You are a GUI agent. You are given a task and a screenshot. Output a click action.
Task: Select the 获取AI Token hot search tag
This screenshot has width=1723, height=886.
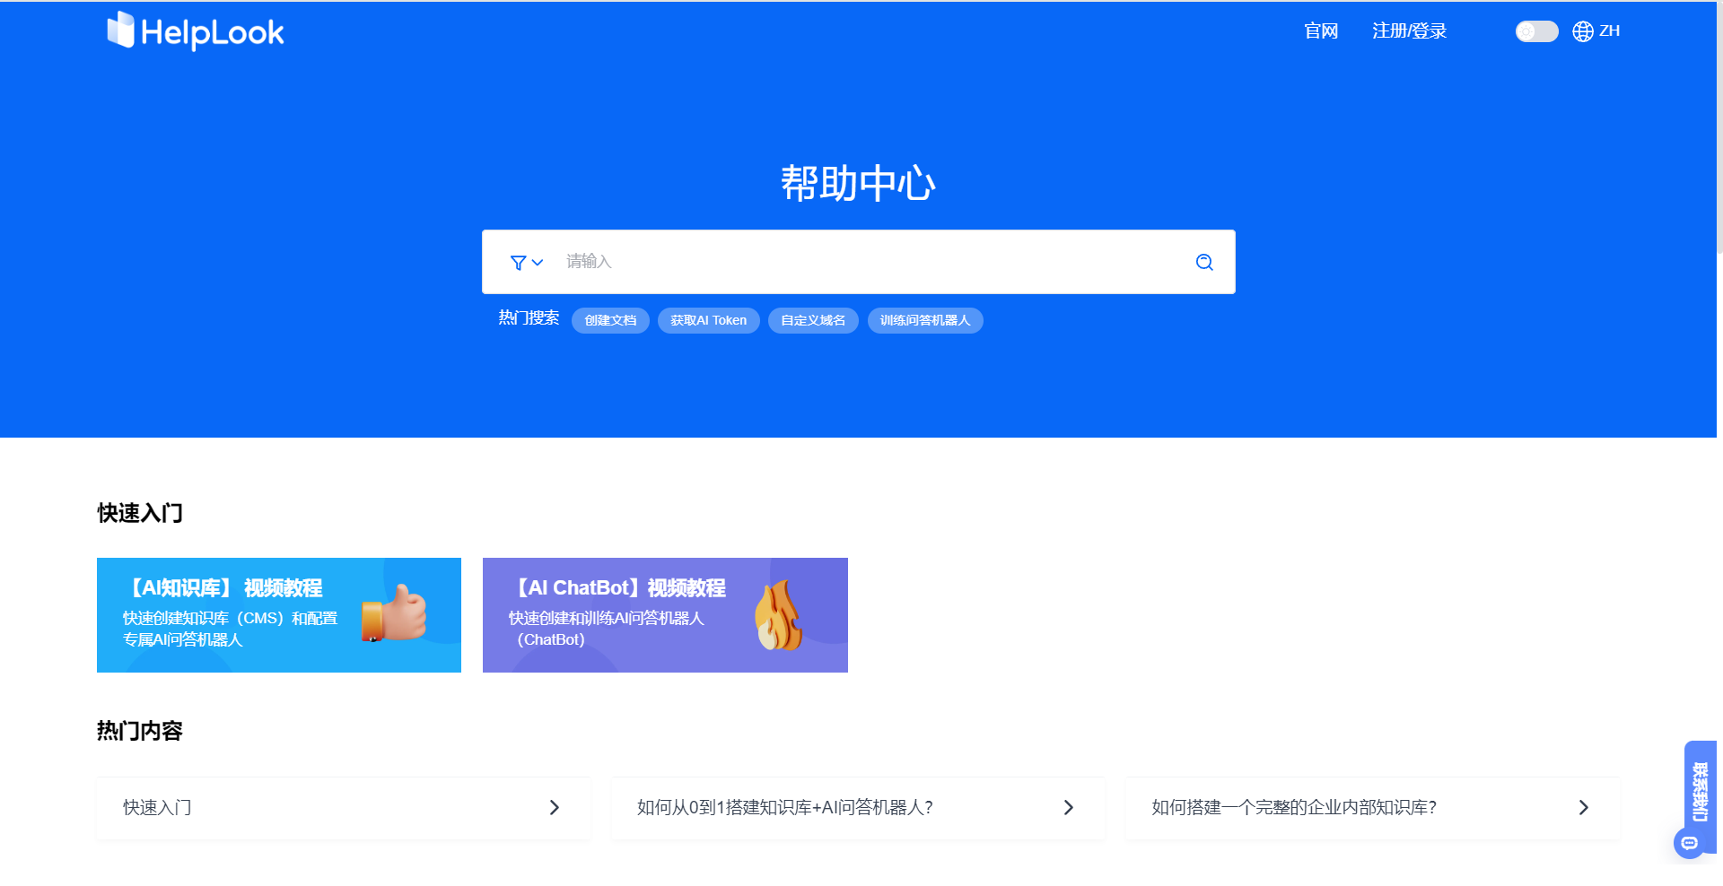[708, 320]
